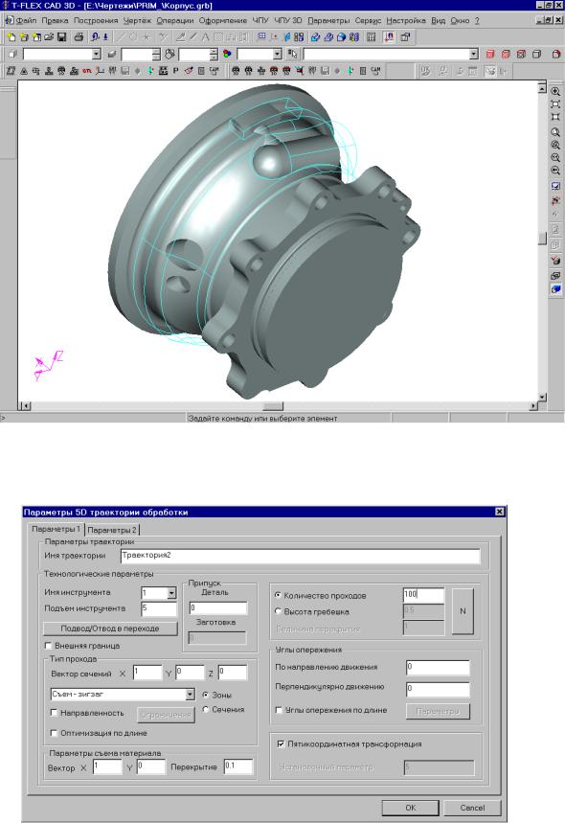The height and width of the screenshot is (823, 565).
Task: Click the open folder icon
Action: click(49, 37)
